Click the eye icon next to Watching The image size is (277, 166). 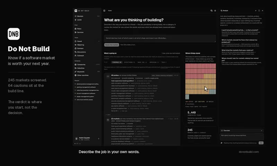pyautogui.click(x=75, y=45)
